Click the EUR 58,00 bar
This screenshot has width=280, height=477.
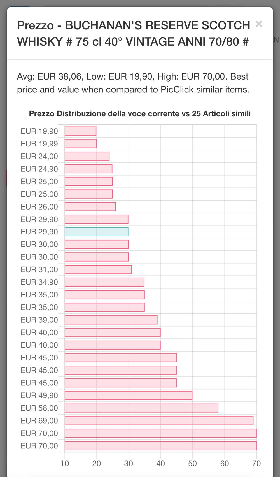pyautogui.click(x=141, y=408)
